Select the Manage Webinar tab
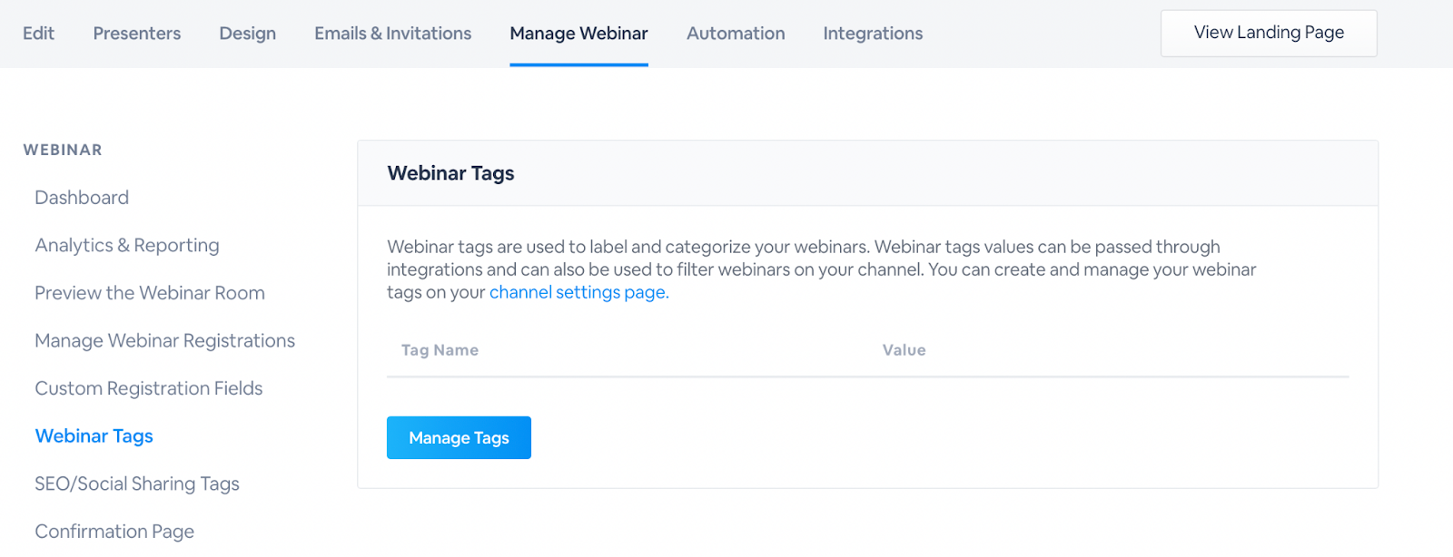Screen dimensions: 1453x557 (x=578, y=34)
